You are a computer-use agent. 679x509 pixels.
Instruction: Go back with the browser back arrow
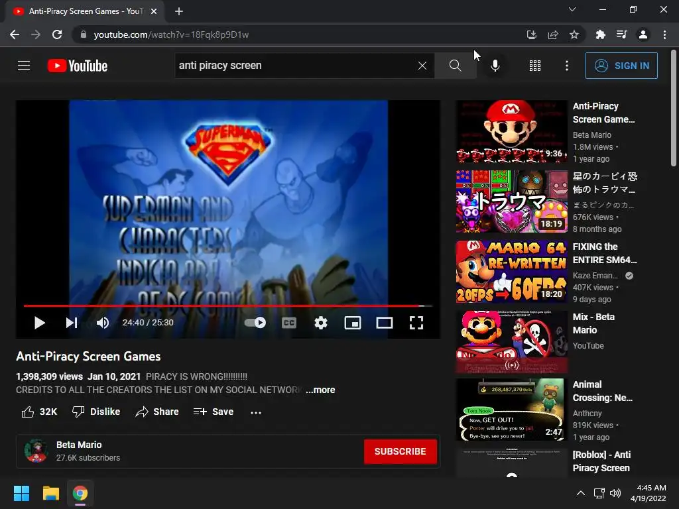(x=15, y=34)
